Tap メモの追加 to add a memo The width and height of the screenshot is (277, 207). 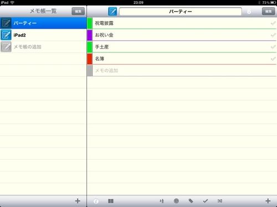pos(182,71)
